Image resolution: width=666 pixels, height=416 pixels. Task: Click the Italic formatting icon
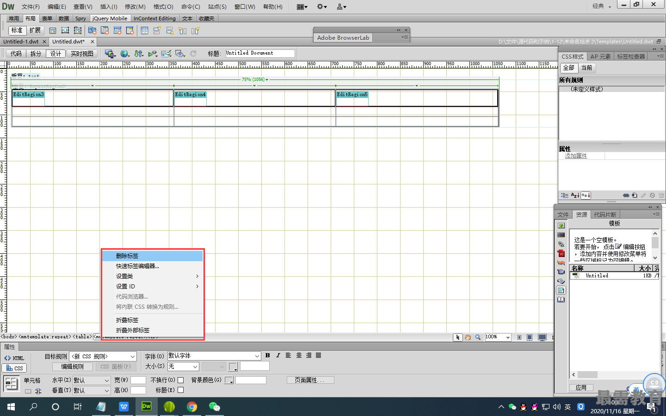[x=278, y=355]
